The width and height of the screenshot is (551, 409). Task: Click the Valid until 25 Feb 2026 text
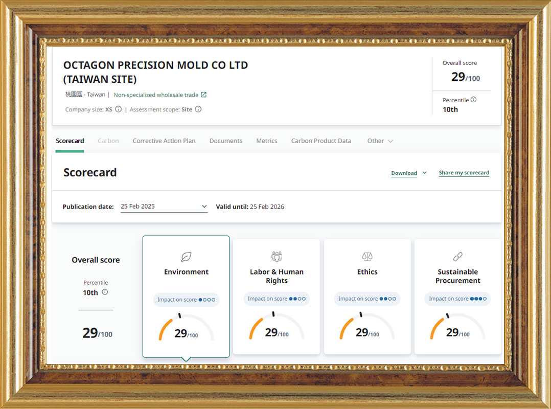250,207
